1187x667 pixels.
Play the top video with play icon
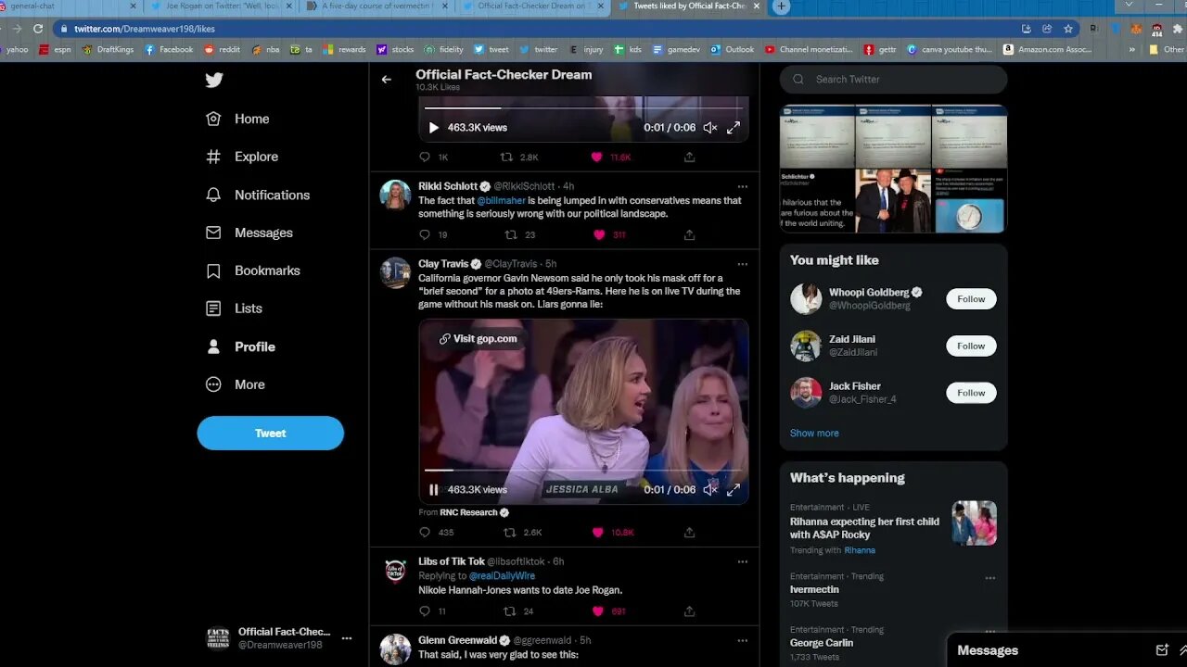[433, 128]
